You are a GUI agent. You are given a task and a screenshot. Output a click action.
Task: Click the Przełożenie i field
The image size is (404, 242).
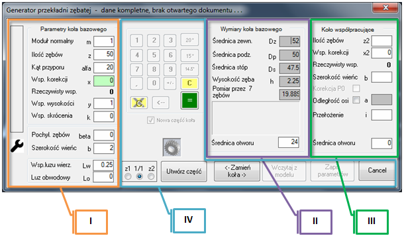[x=381, y=115]
